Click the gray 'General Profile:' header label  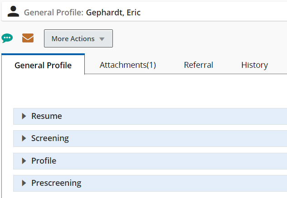54,13
